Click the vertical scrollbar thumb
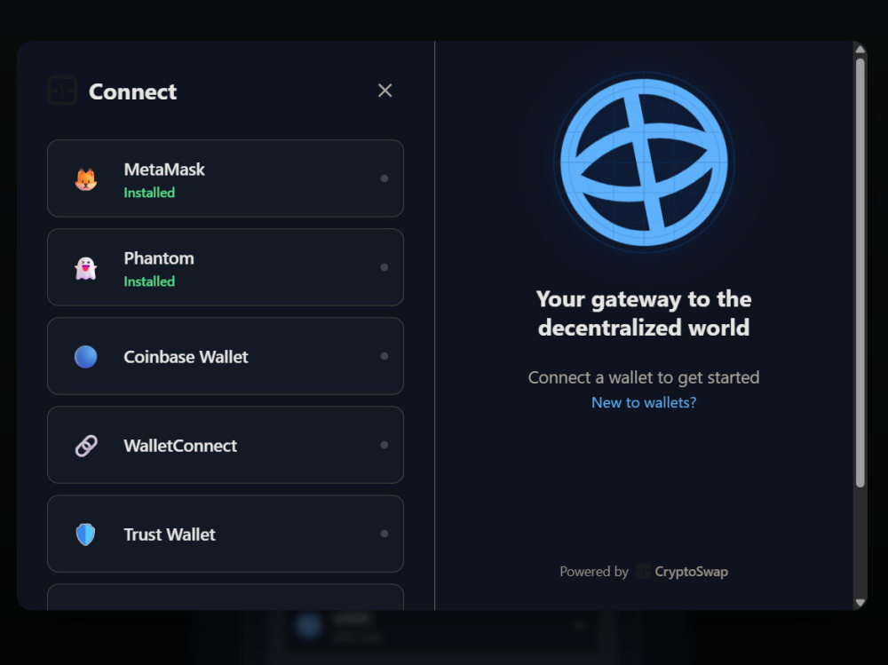Screen dimensions: 888x665 click(860, 273)
